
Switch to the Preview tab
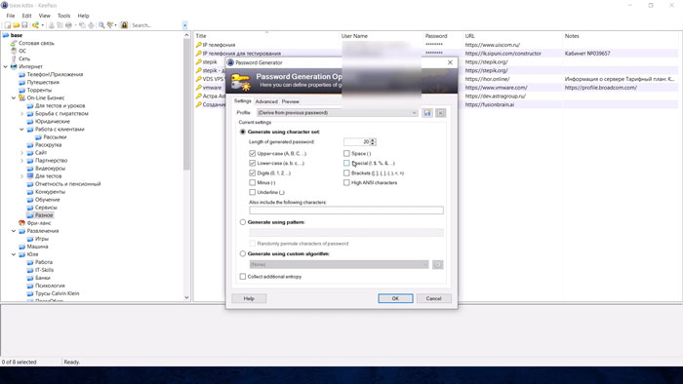pos(290,101)
